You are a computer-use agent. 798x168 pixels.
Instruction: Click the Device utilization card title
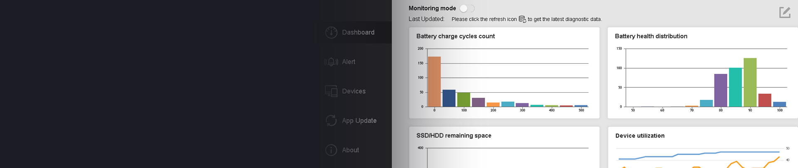640,136
